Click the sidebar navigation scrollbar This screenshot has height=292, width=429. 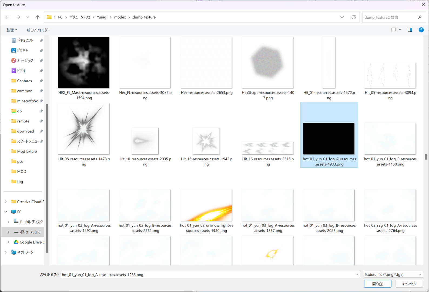47,178
